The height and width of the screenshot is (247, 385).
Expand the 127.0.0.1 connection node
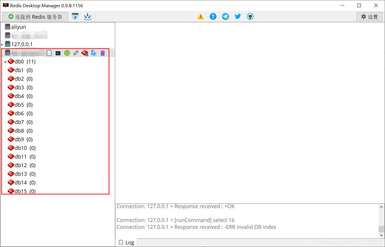(2, 44)
